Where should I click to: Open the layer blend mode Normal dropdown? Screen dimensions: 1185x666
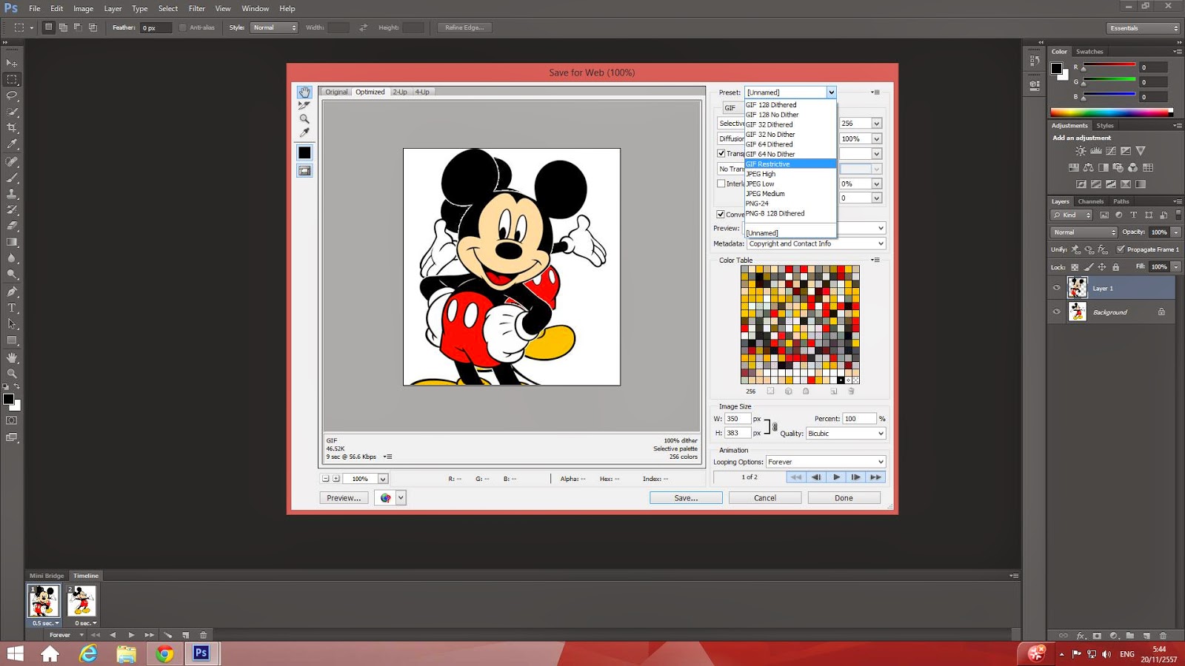(1084, 232)
